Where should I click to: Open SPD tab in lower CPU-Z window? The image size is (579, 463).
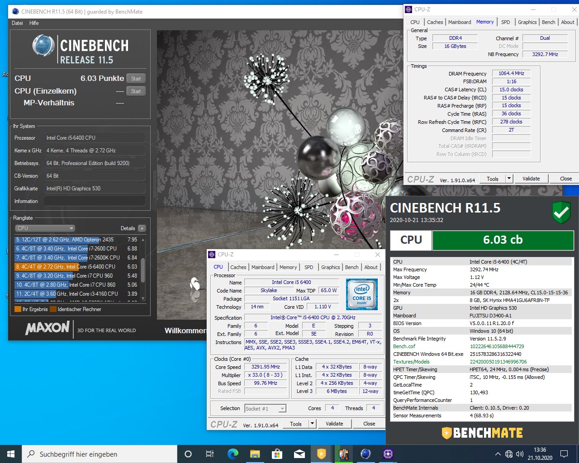click(x=309, y=267)
